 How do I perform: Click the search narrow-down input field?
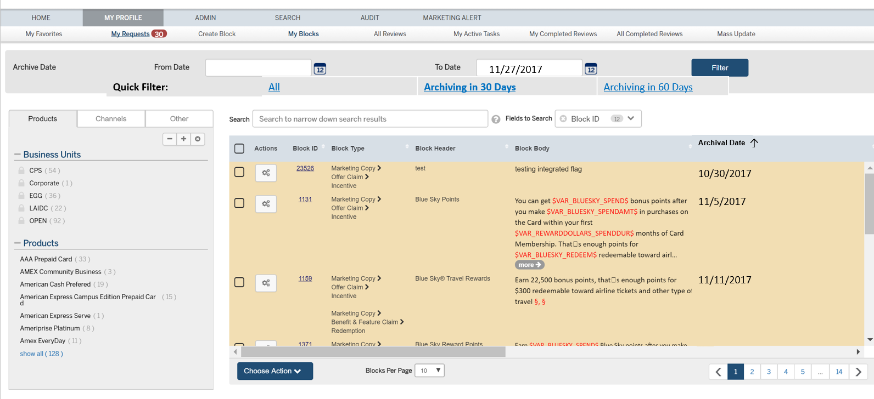click(370, 119)
